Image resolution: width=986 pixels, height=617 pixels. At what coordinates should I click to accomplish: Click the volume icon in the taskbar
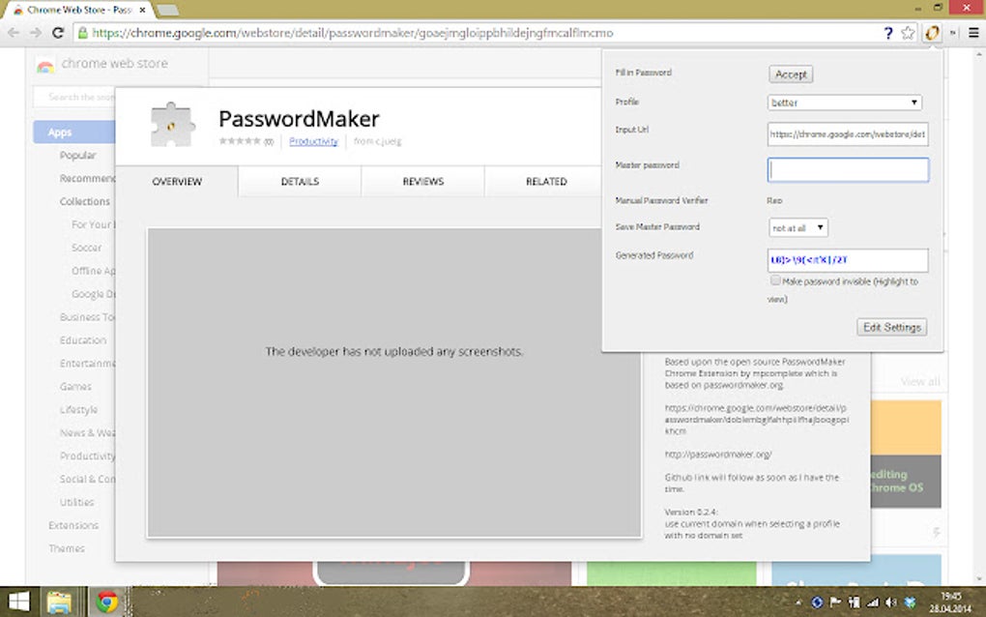[890, 602]
